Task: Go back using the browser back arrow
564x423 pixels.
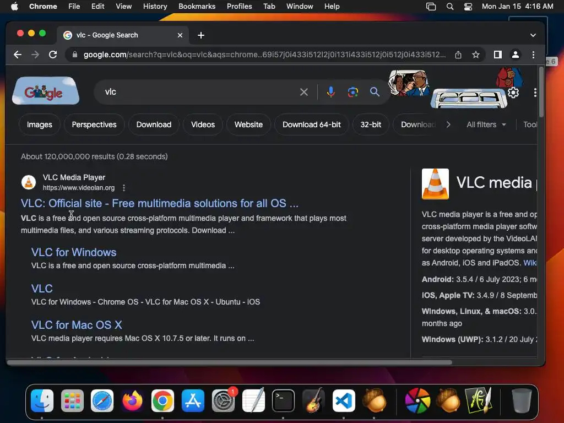Action: [17, 55]
